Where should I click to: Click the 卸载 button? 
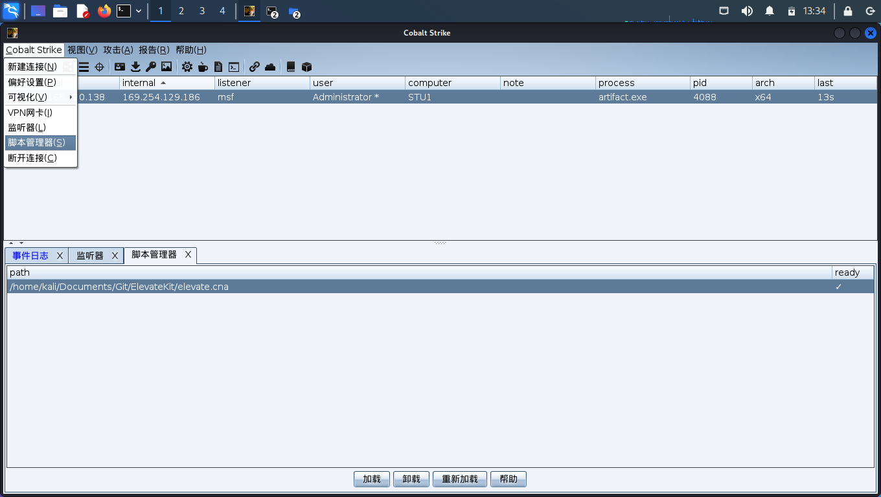coord(411,479)
